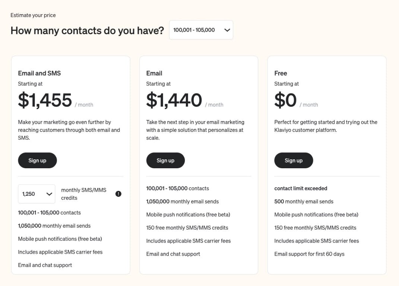Click the $1,455 monthly price

45,100
